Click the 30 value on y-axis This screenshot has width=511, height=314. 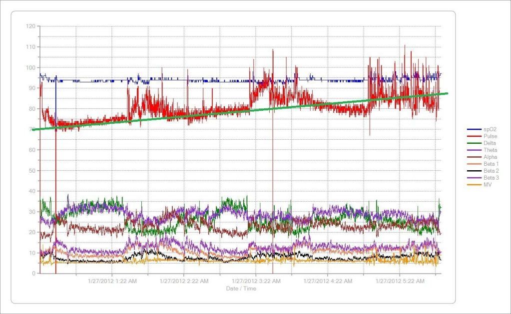click(32, 212)
